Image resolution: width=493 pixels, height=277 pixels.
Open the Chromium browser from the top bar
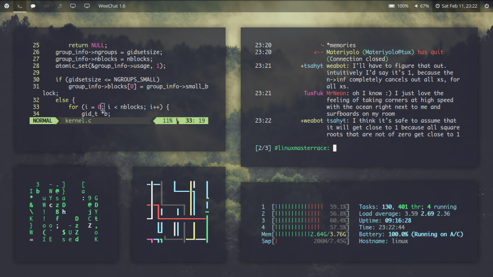[7, 6]
